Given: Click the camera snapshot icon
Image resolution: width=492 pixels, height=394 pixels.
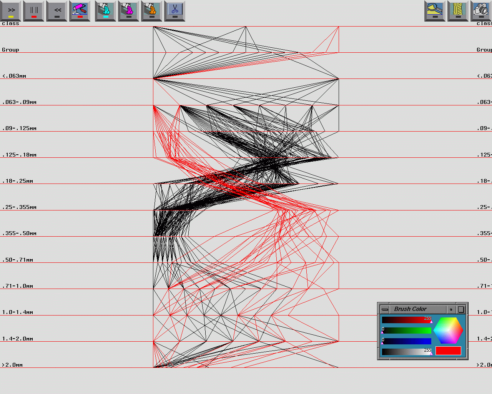Looking at the screenshot, I should tap(481, 10).
